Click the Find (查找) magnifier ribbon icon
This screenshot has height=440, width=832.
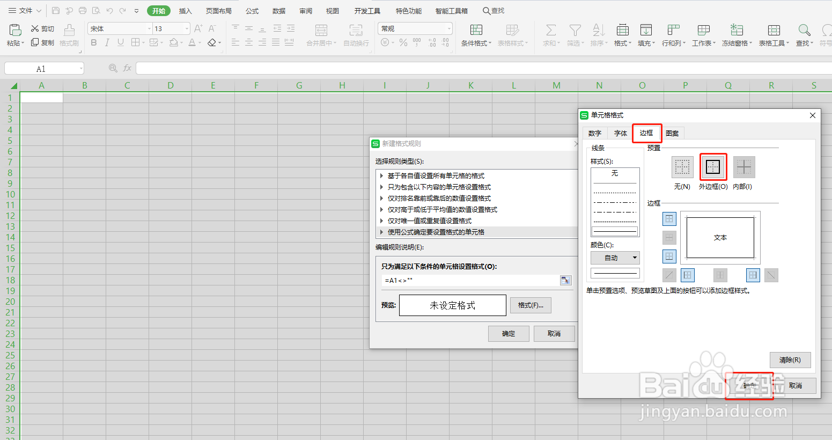[x=804, y=30]
